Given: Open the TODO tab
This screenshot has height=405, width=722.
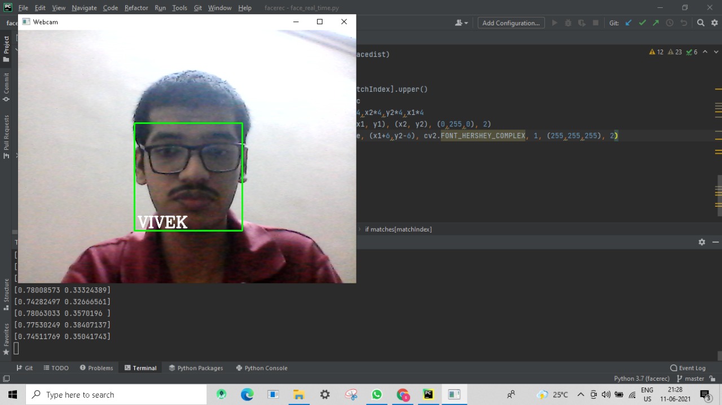Looking at the screenshot, I should coord(56,368).
